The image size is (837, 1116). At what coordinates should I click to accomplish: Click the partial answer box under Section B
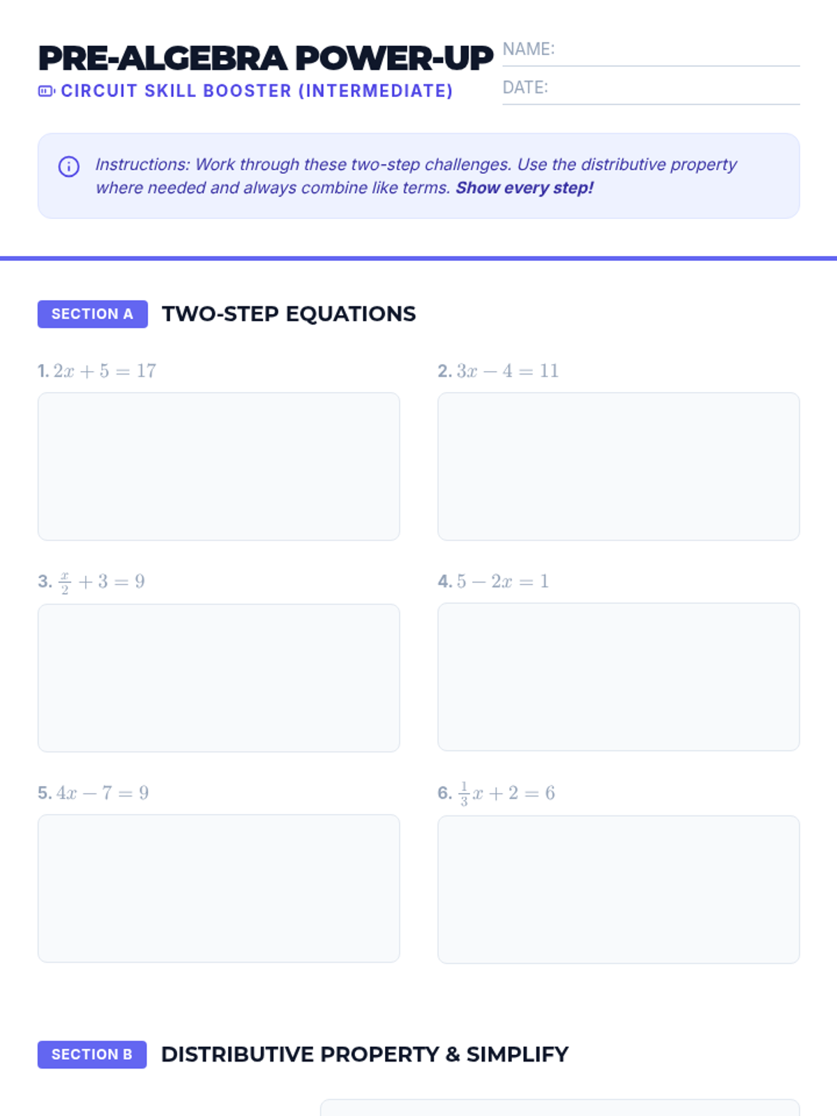[x=559, y=1108]
